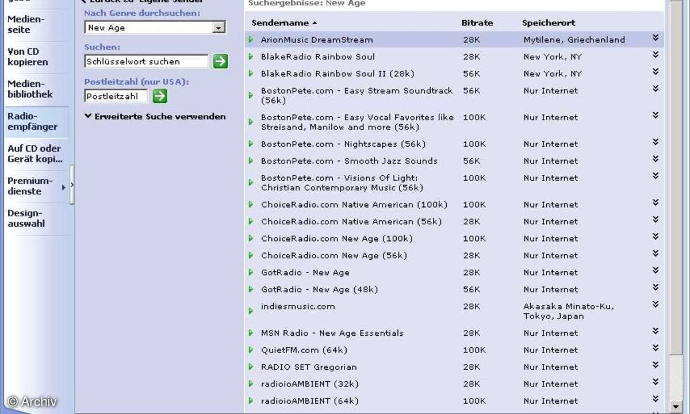Screen dimensions: 690x414
Task: Click the Schlüsselwort suchen input field
Action: (146, 61)
